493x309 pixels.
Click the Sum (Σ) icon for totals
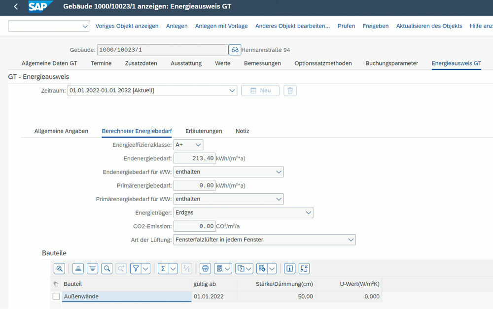coord(164,269)
